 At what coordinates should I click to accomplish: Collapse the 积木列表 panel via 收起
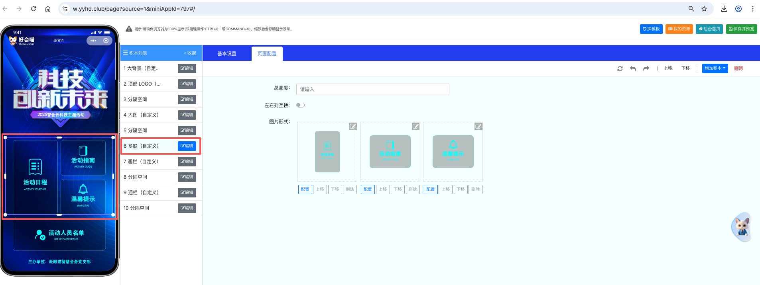coord(190,53)
